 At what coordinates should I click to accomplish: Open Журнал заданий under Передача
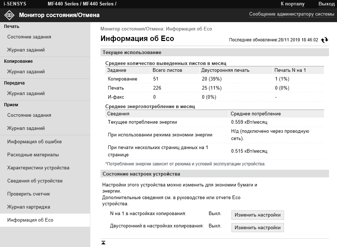point(26,94)
